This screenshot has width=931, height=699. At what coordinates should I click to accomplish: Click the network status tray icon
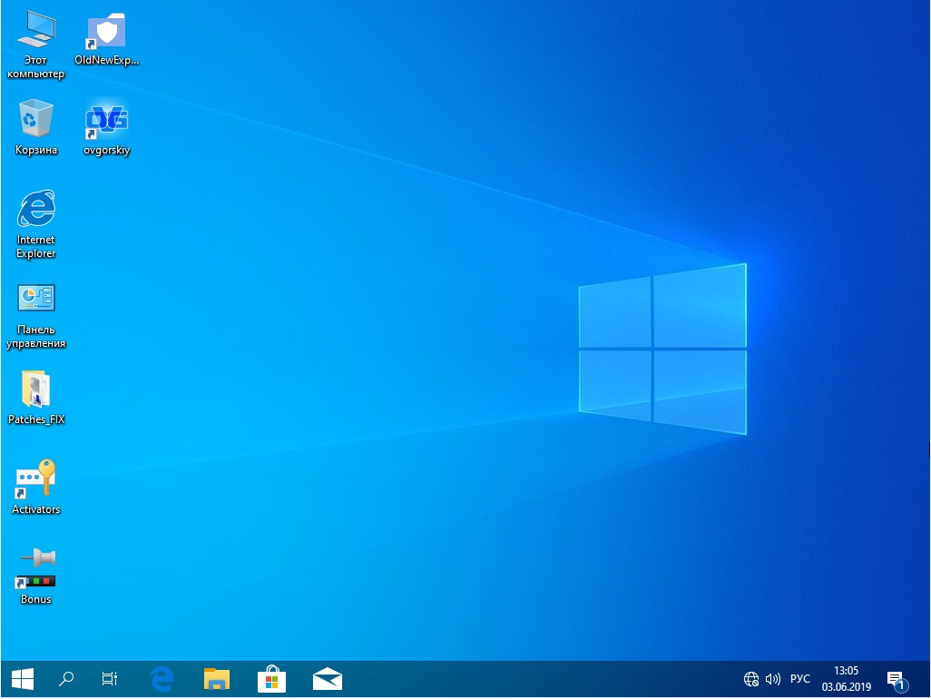click(x=750, y=678)
